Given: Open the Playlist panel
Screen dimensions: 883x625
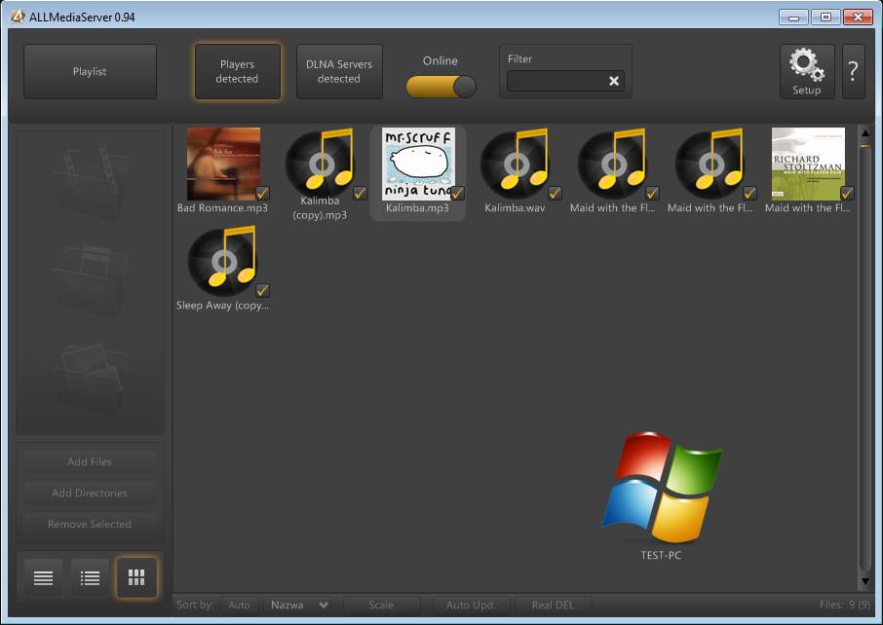Looking at the screenshot, I should tap(90, 71).
